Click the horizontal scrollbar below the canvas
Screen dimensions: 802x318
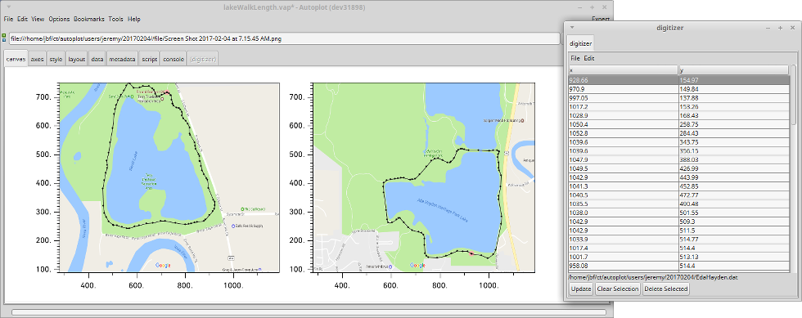point(309,311)
